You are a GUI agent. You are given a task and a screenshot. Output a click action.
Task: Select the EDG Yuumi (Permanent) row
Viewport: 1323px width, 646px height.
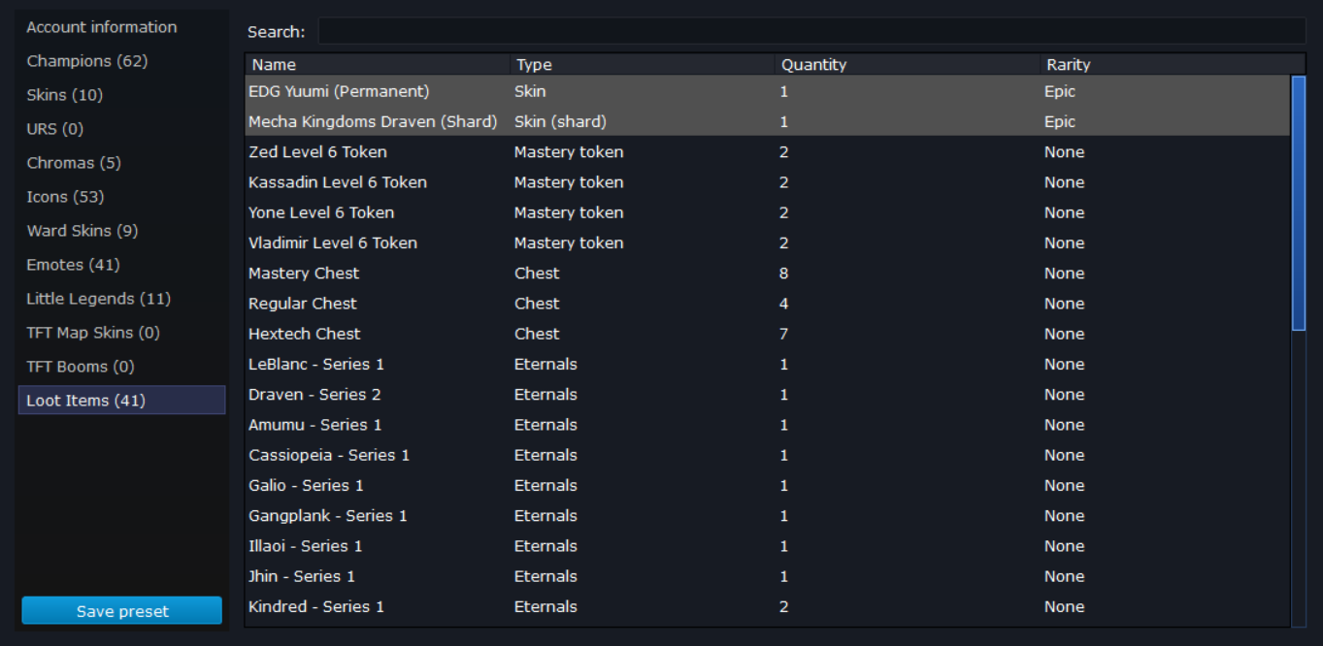768,91
